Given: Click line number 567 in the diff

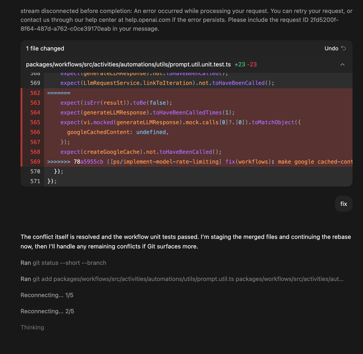Looking at the screenshot, I should coord(35,142).
